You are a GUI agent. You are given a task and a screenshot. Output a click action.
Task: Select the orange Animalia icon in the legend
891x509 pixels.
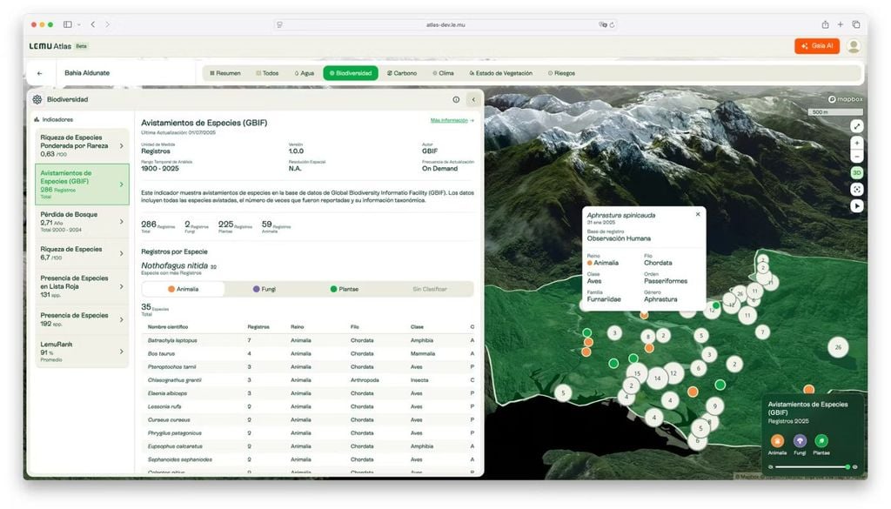(777, 441)
